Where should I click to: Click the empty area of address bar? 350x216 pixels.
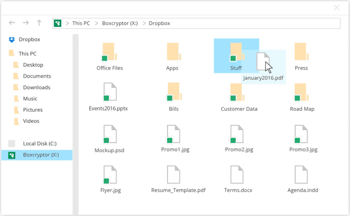coord(255,23)
